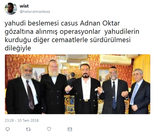157x136 pixels.
Task: Click the word dileğiyle ending the tweet
Action: coord(18,48)
